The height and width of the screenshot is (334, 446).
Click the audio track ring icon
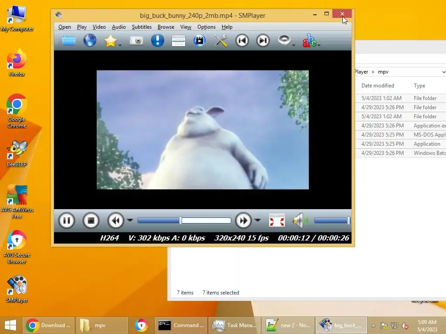click(x=284, y=40)
